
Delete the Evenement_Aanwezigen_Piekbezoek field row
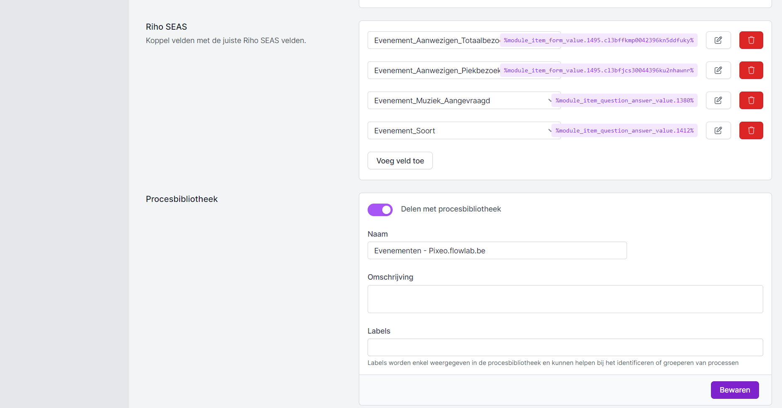pos(751,70)
